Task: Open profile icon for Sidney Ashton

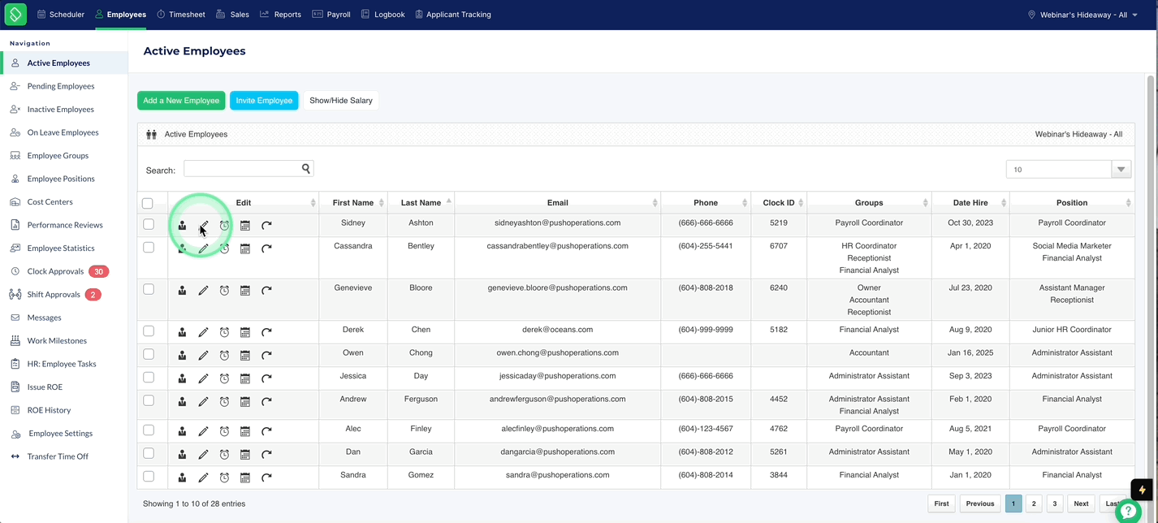Action: point(182,225)
